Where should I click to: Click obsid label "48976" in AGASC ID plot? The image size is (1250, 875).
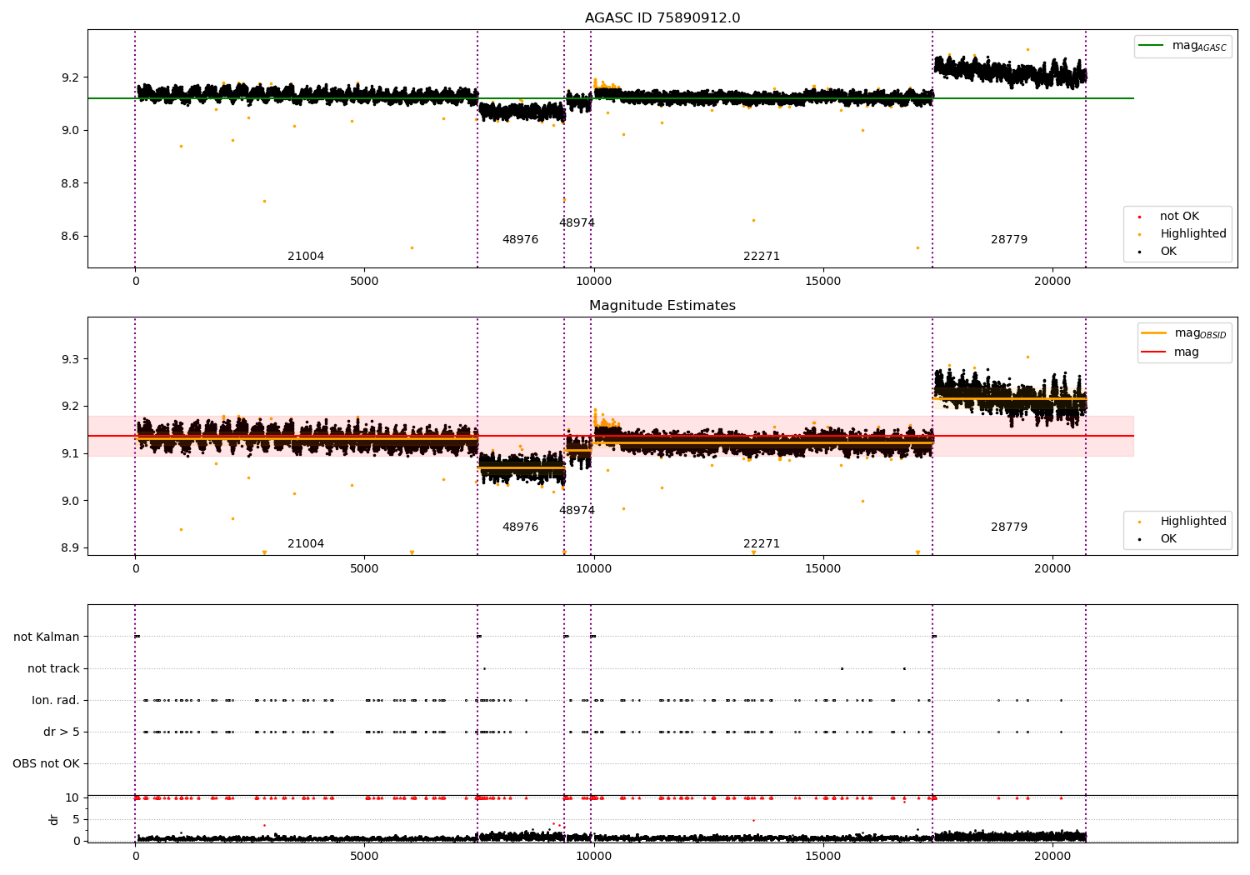coord(520,240)
